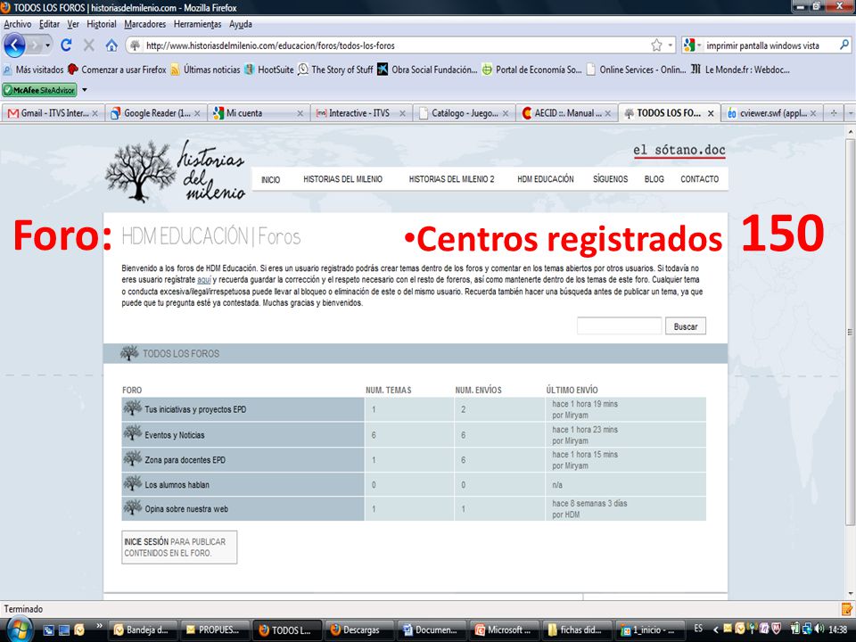Screen dimensions: 856x642
Task: Click the forum search text field
Action: (x=619, y=326)
